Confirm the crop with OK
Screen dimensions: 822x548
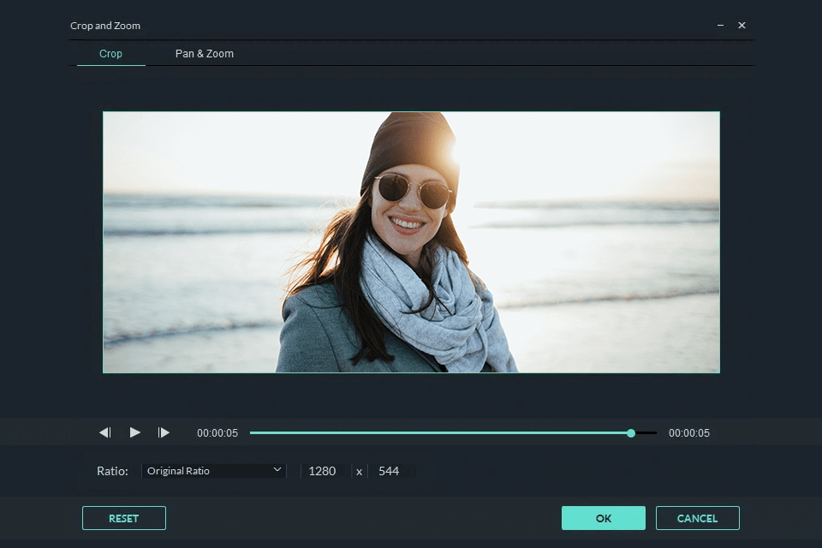[x=604, y=518]
